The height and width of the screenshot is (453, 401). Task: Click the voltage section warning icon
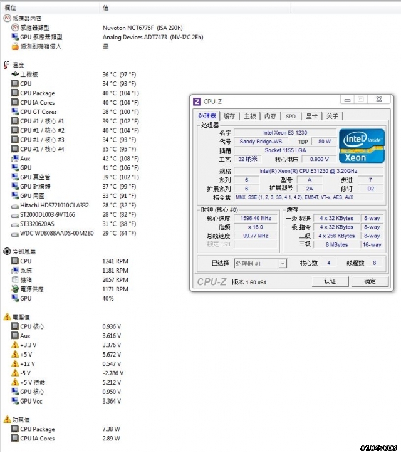[x=8, y=317]
